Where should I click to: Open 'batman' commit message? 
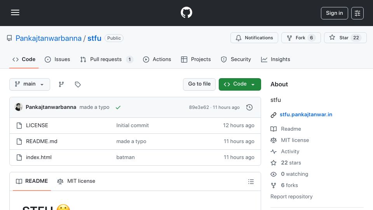coord(125,157)
